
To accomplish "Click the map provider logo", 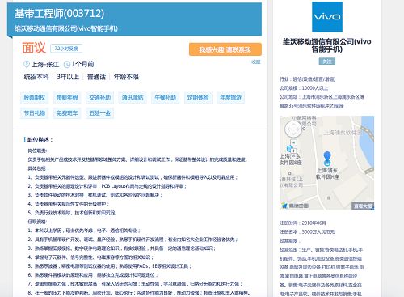I will [295, 206].
